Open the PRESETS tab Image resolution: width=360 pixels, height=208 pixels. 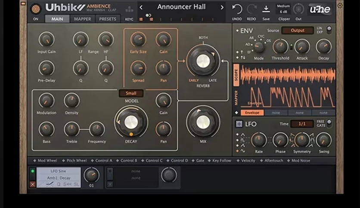108,19
